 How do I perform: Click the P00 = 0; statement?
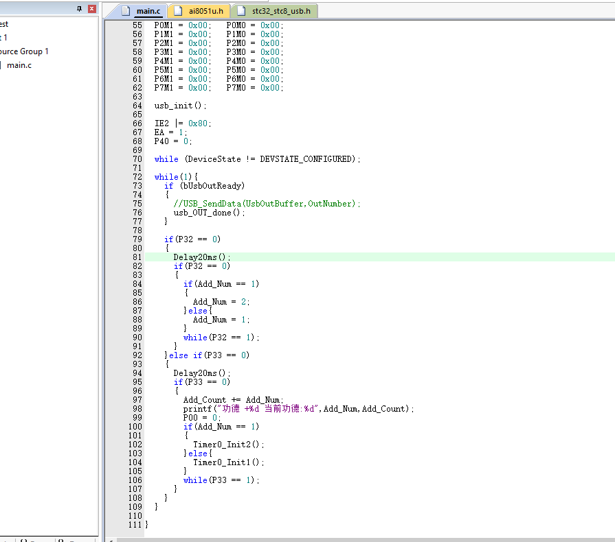click(202, 418)
